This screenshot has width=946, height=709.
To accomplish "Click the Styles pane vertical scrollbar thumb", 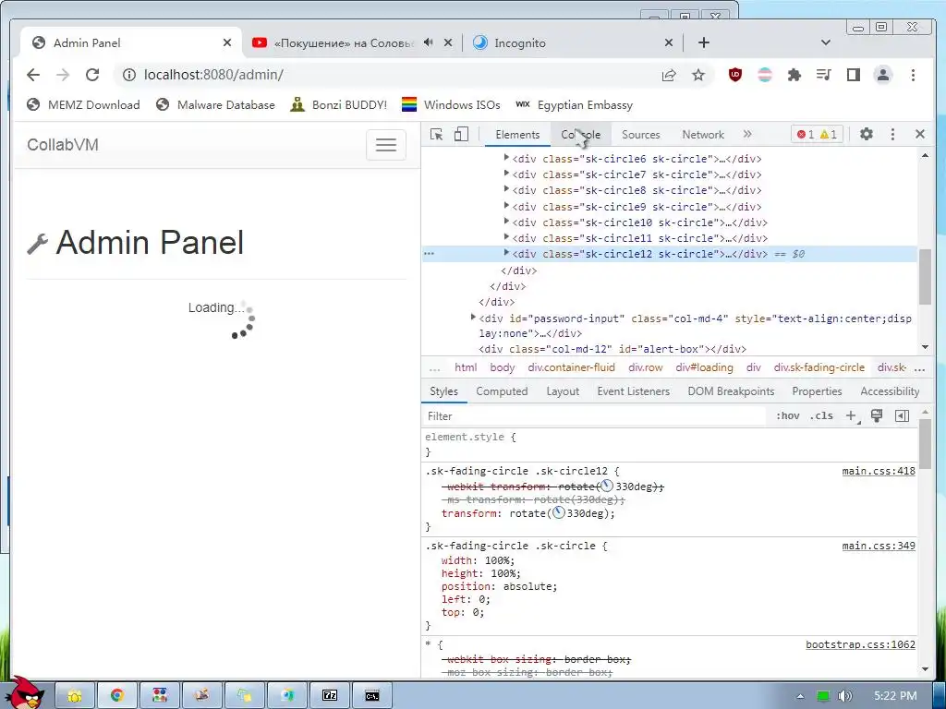I will point(925,444).
